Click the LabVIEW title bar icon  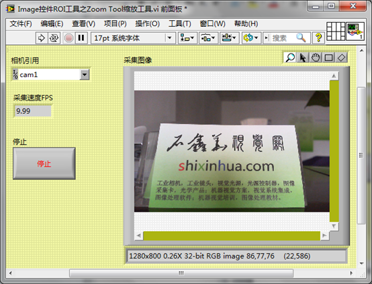tap(10, 9)
